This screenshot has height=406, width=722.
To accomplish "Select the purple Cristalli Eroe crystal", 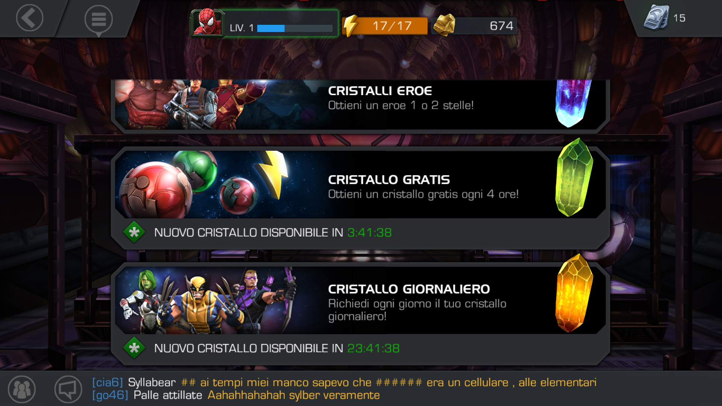I will [572, 103].
